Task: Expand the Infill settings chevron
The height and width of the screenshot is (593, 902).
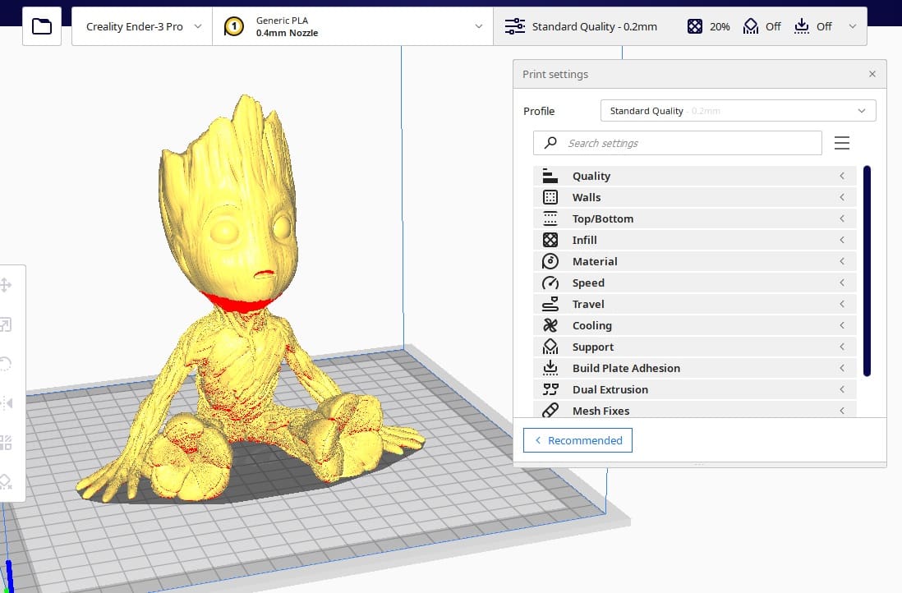Action: (x=841, y=240)
